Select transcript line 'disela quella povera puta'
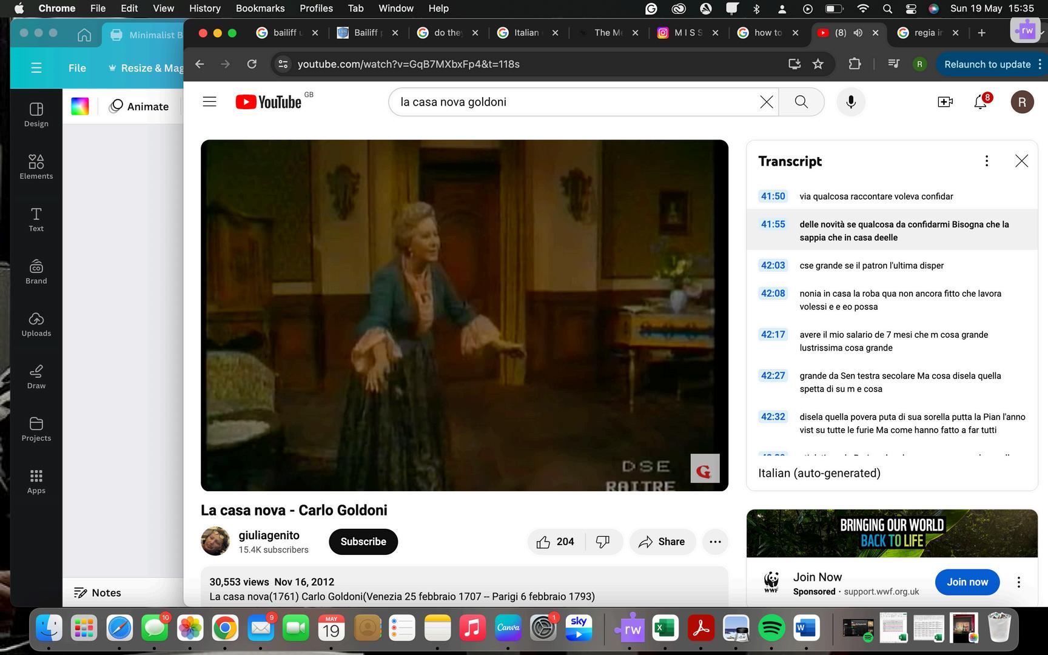 [892, 423]
